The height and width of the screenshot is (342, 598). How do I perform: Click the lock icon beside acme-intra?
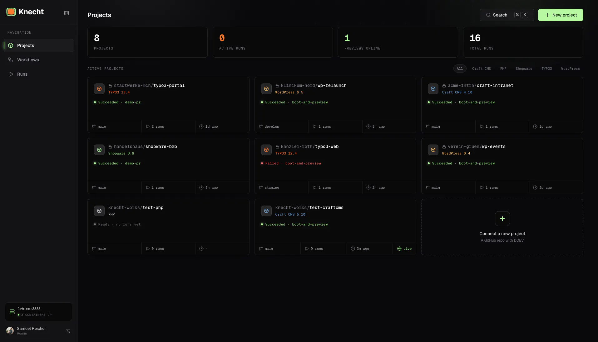point(444,85)
